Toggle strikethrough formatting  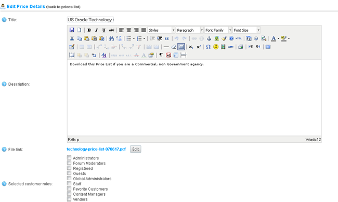(111, 30)
